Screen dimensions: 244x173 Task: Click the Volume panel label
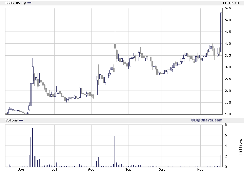point(12,120)
